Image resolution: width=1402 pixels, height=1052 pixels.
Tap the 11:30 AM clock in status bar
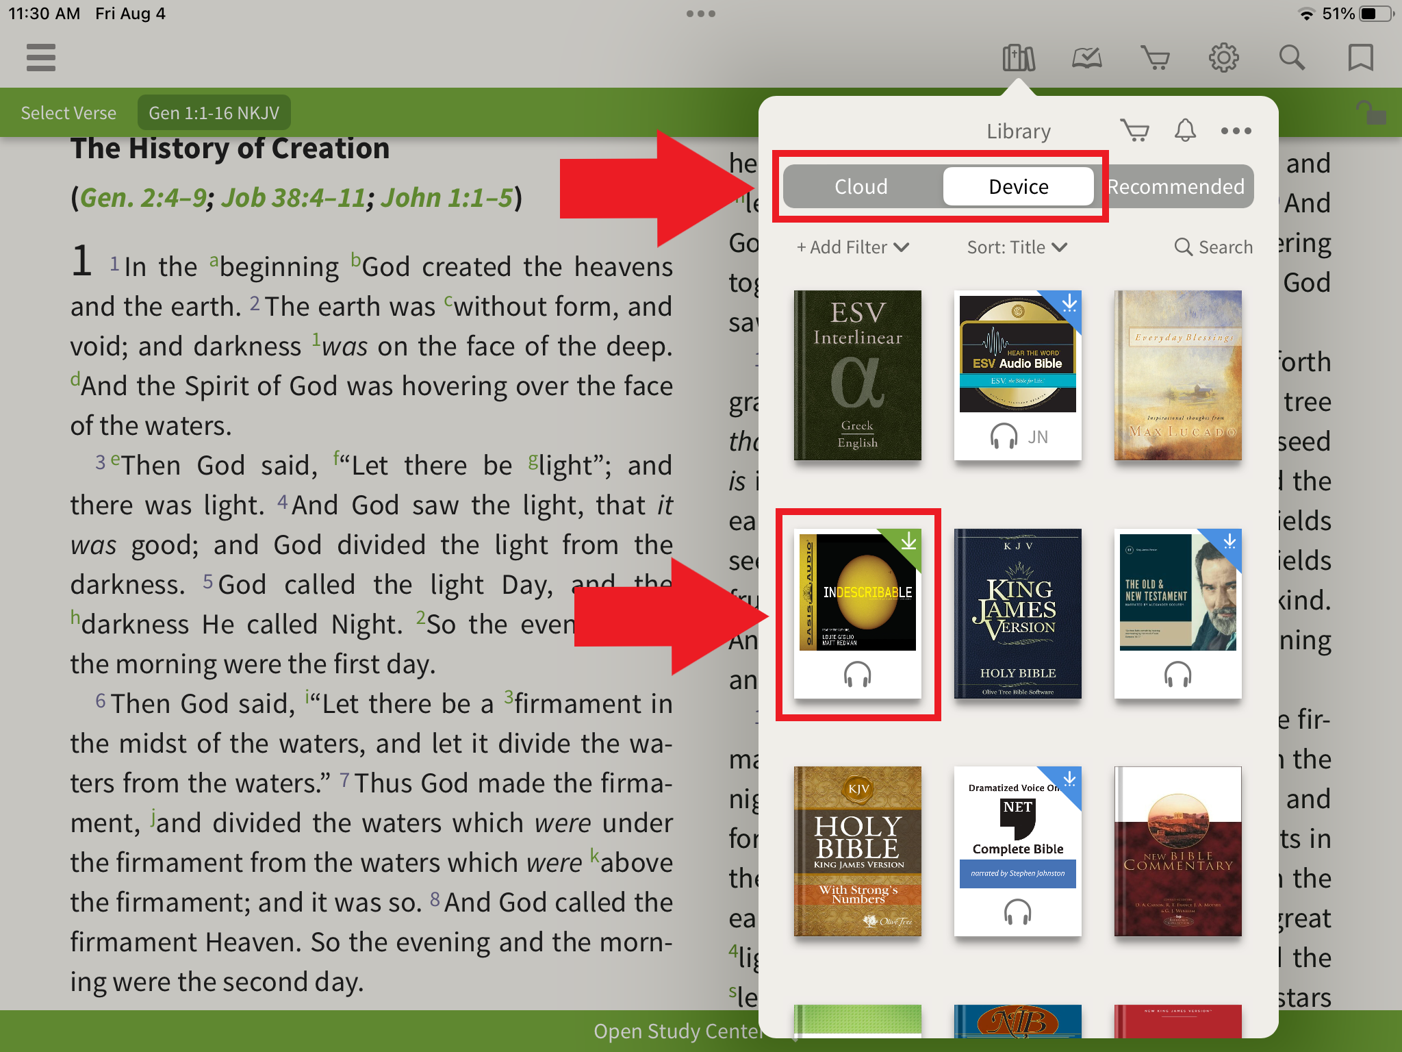point(44,14)
